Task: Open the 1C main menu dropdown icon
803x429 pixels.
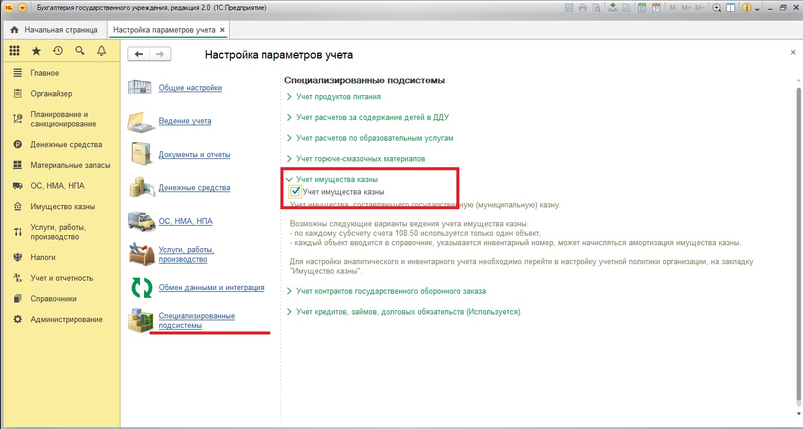Action: (22, 8)
